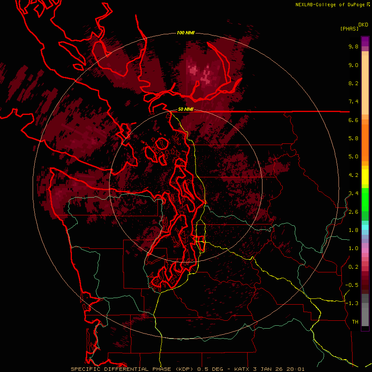372x372 pixels.
Task: Select the 5.0 scale label
Action: coord(353,157)
